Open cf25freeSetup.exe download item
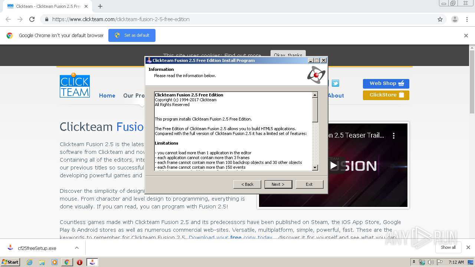The height and width of the screenshot is (267, 475). (x=37, y=248)
